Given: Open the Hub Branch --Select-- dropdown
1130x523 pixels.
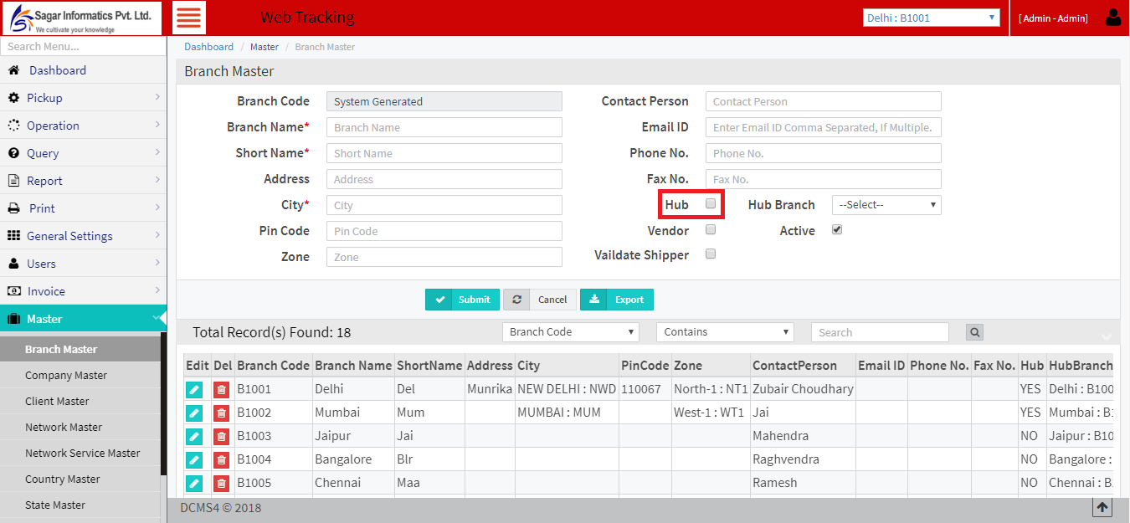Looking at the screenshot, I should (886, 204).
